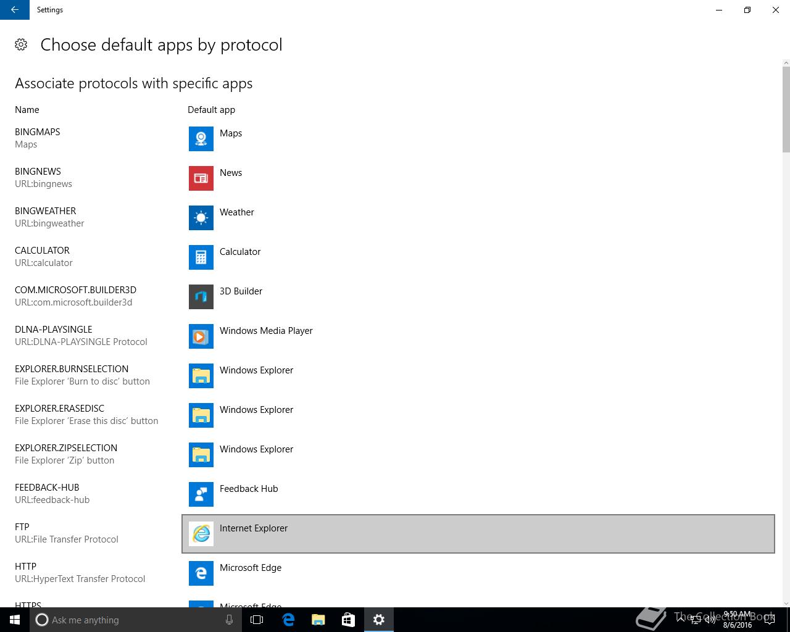Open the Windows Start menu
The height and width of the screenshot is (632, 790).
[x=15, y=620]
